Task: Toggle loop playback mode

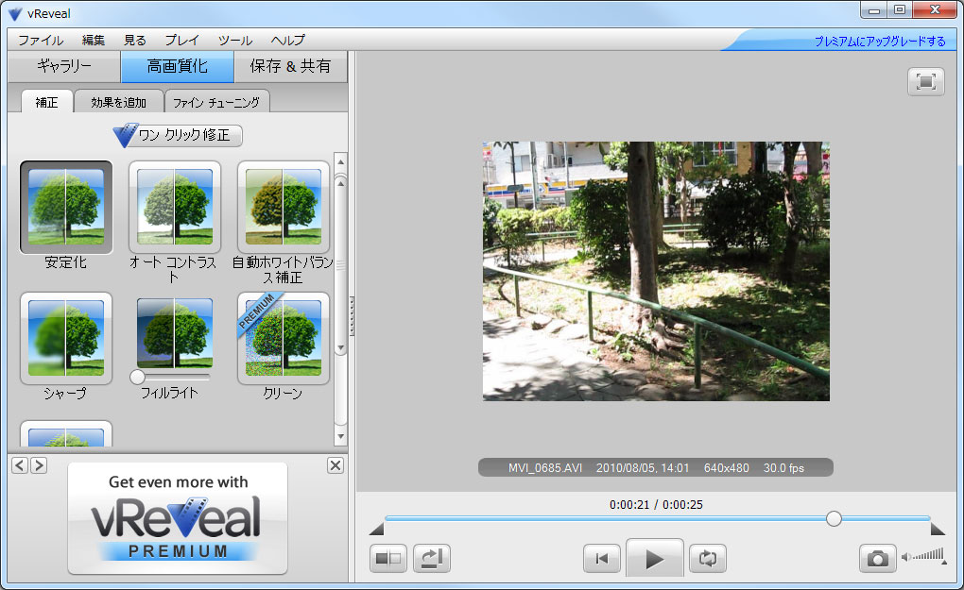Action: (x=708, y=558)
